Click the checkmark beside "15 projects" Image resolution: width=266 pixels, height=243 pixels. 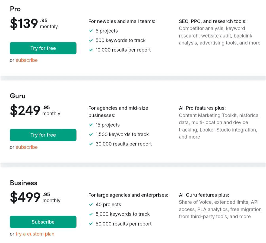click(x=91, y=125)
